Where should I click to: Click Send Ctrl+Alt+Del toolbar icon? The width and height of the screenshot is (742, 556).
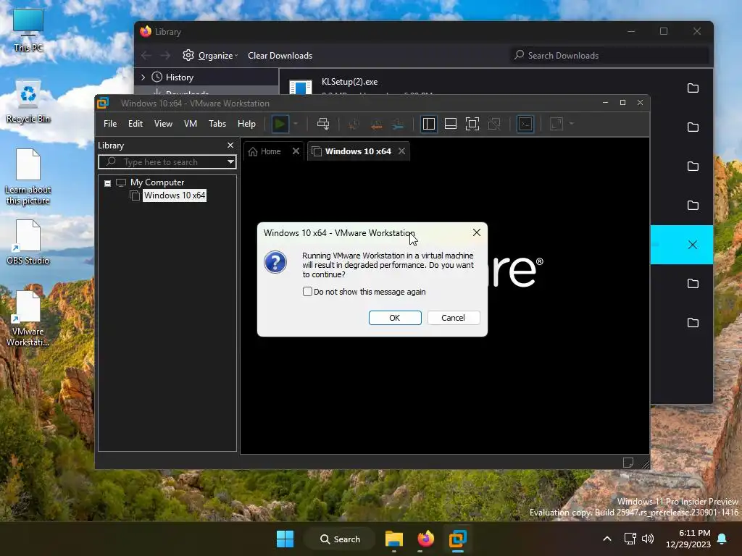[323, 124]
